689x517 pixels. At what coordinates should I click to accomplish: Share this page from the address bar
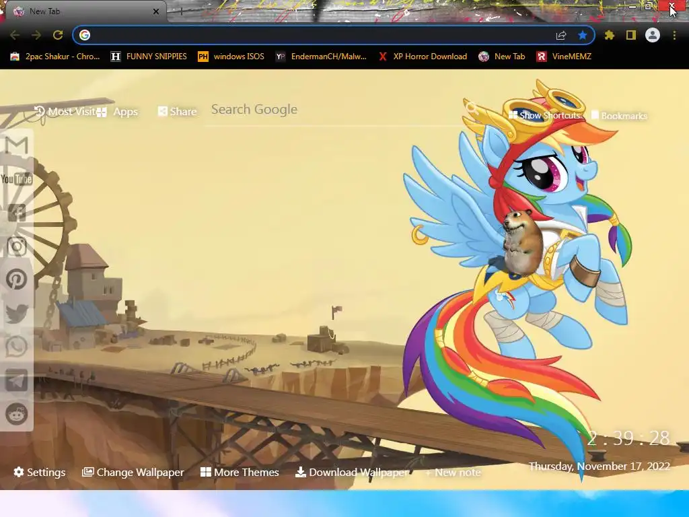click(561, 36)
